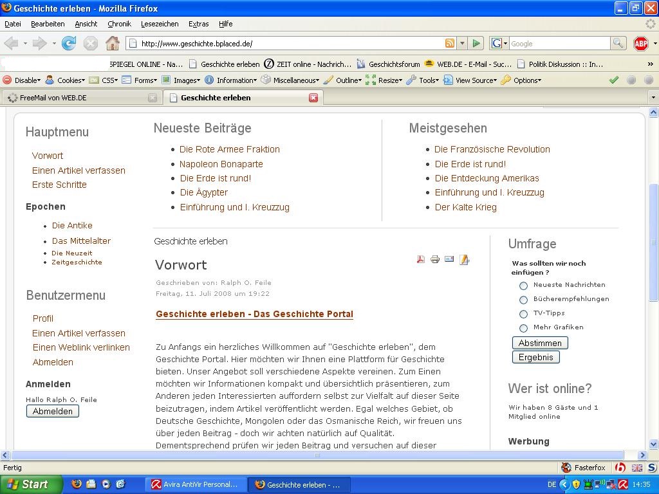Click the vertical scrollbar down arrow
The height and width of the screenshot is (494, 659).
point(653,444)
